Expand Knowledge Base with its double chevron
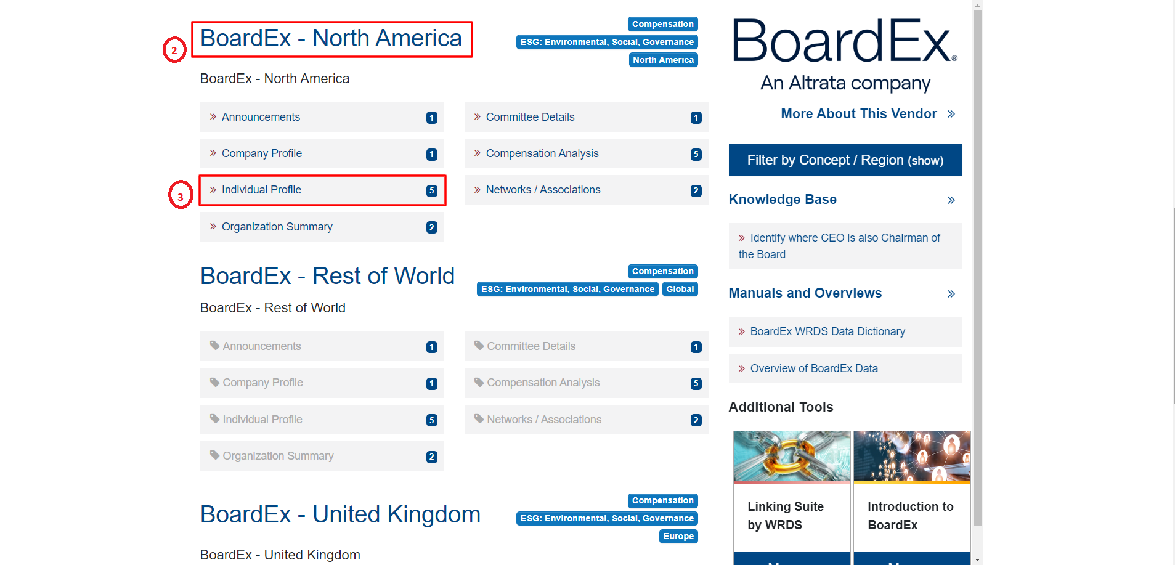The image size is (1175, 565). coord(951,200)
